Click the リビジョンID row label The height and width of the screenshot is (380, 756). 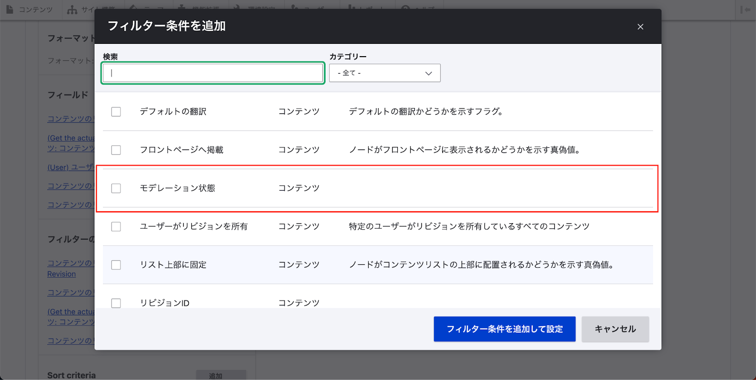coord(164,303)
